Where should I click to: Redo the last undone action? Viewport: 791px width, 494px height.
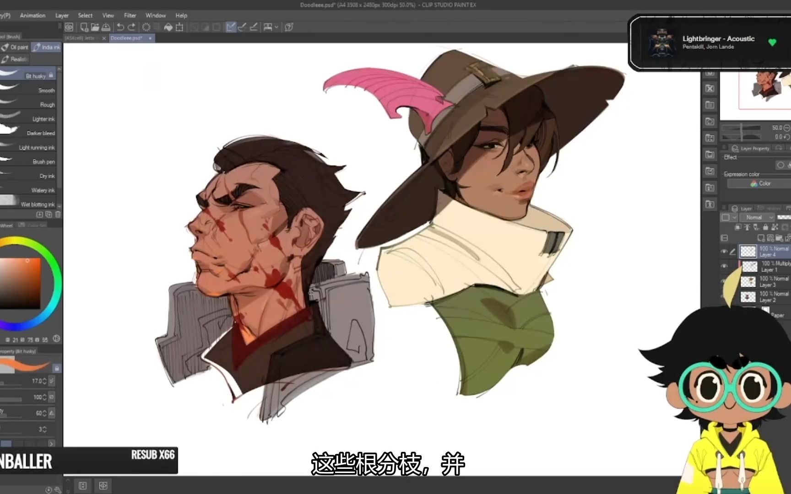point(131,27)
